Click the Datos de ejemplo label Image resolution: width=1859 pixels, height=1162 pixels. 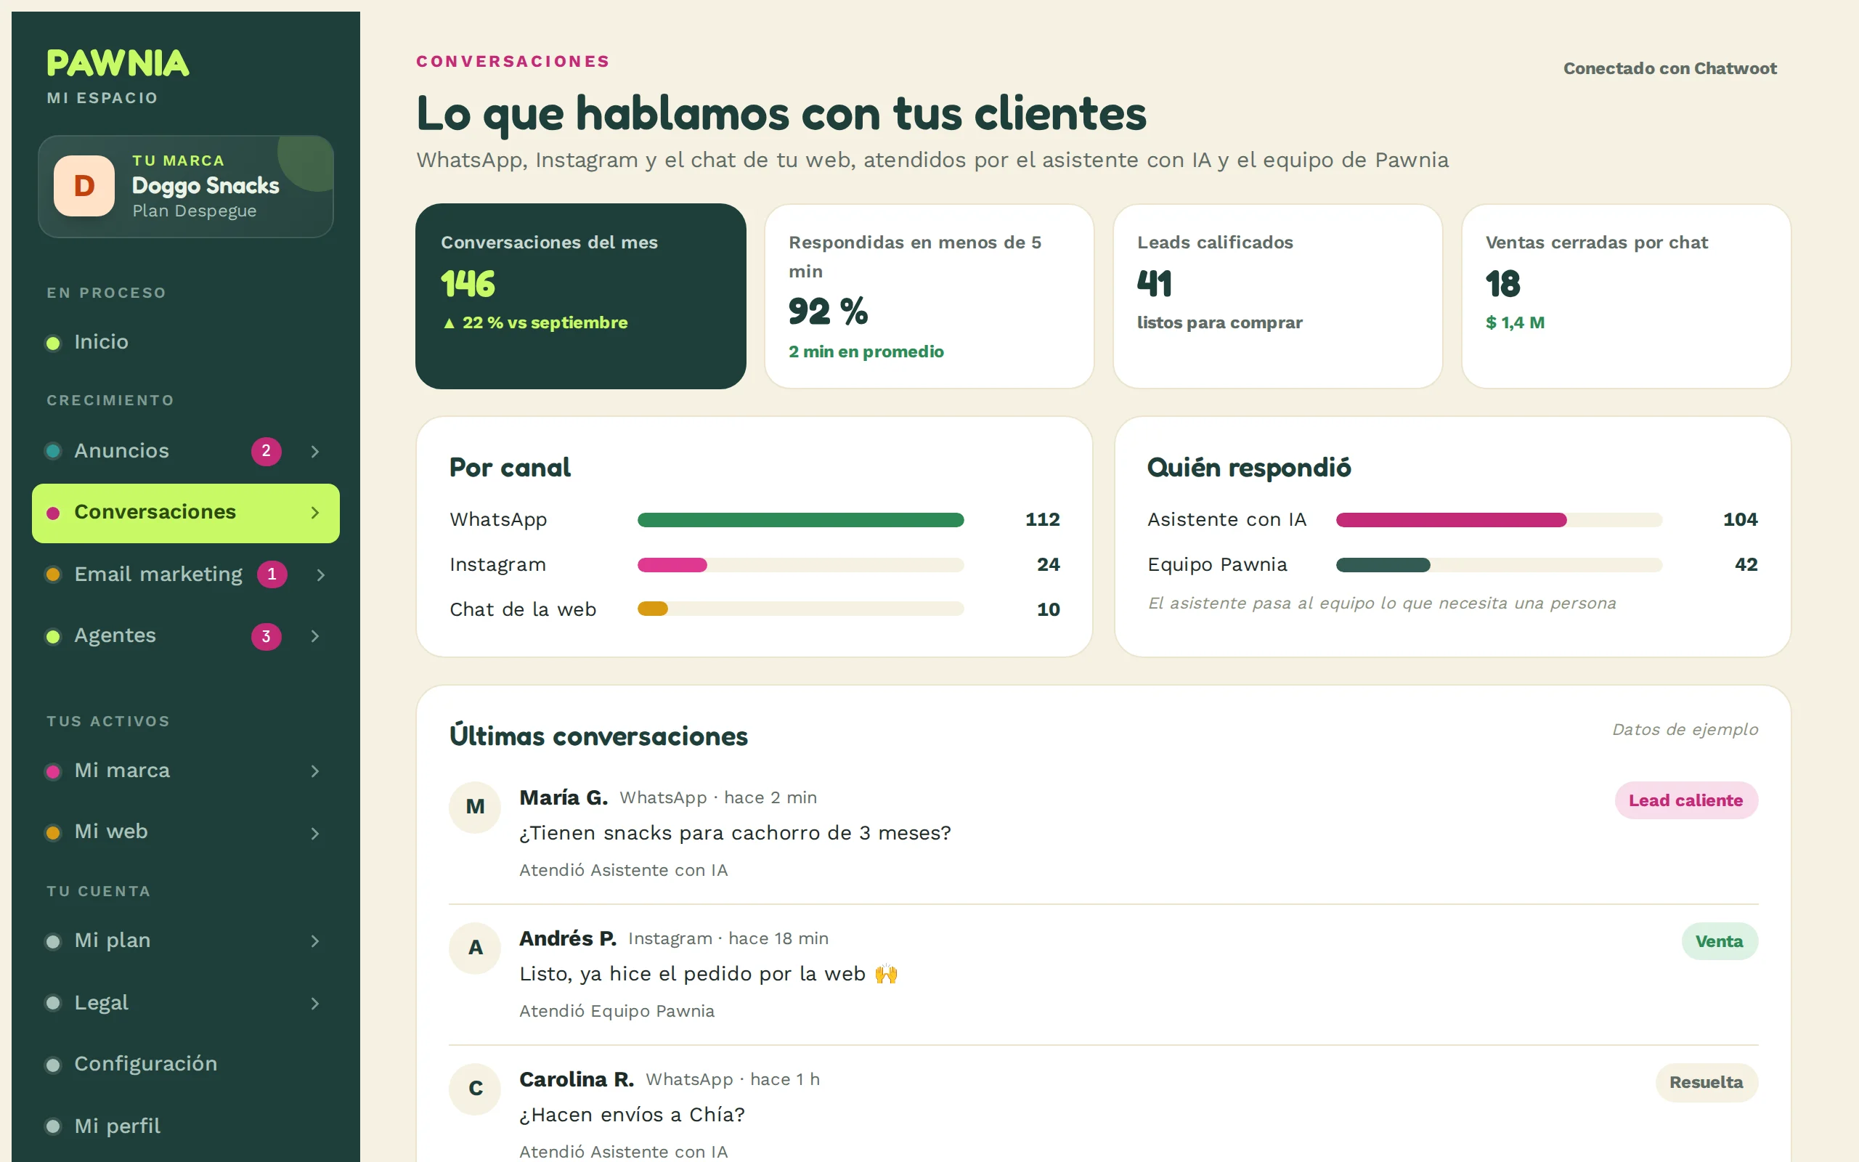point(1685,729)
